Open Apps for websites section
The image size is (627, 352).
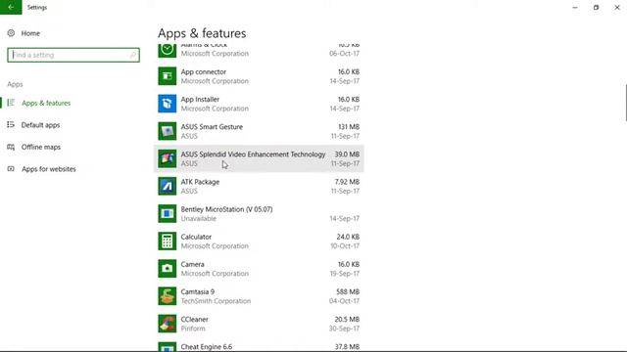(48, 169)
